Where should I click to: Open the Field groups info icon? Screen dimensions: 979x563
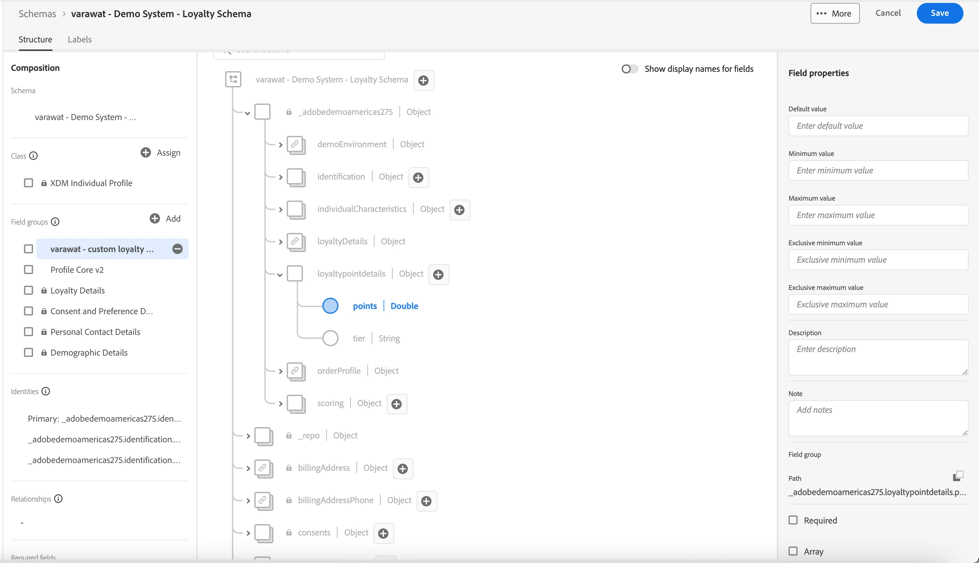click(55, 222)
